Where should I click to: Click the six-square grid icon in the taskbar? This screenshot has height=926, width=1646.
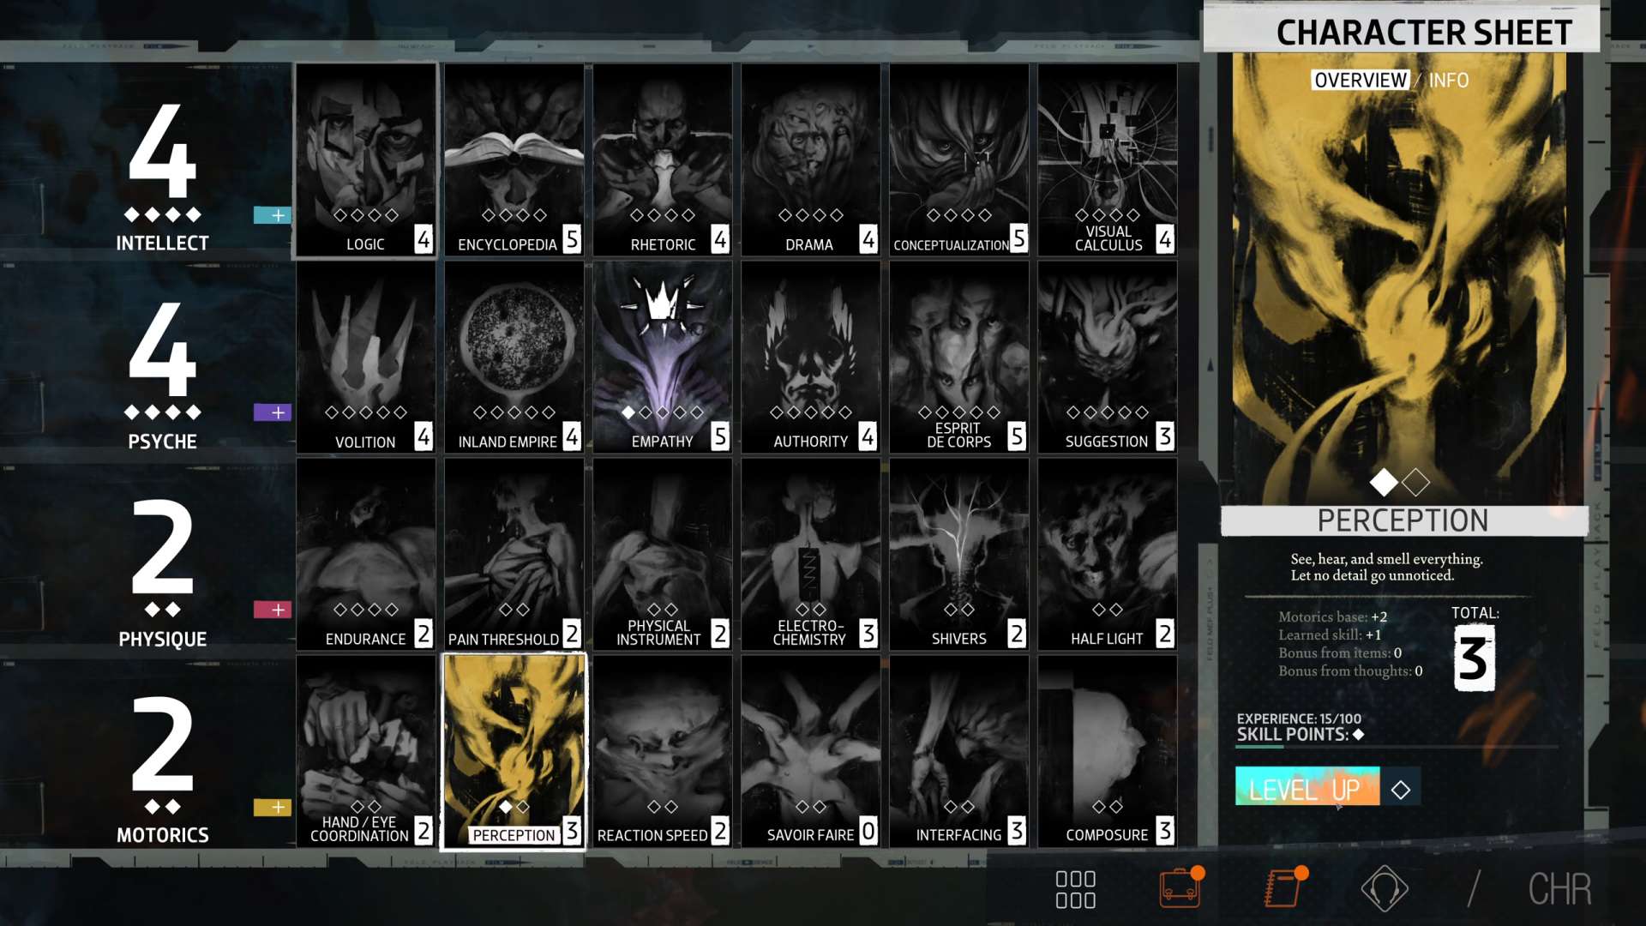click(1076, 887)
